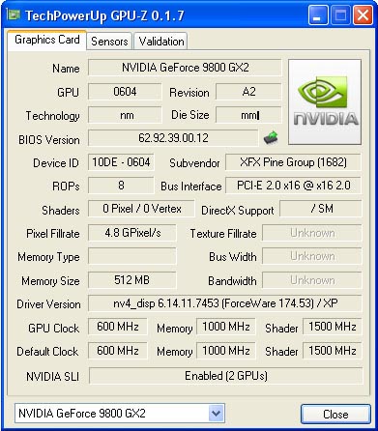Click the GPU field showing 0604

pos(125,92)
